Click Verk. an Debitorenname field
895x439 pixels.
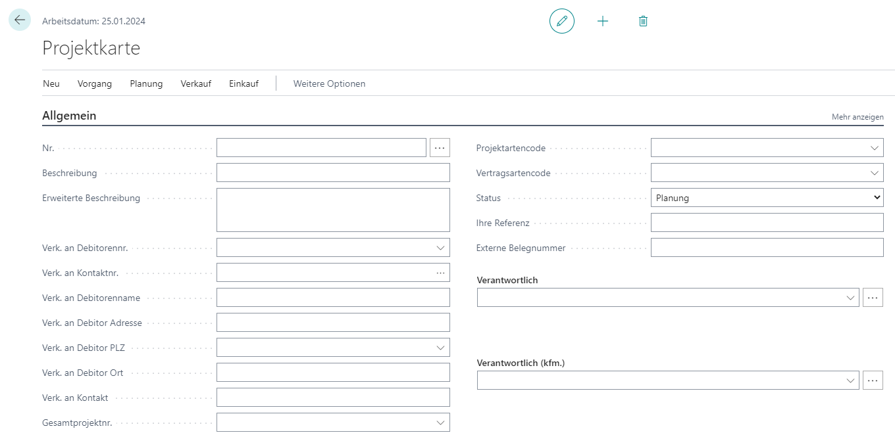click(333, 298)
